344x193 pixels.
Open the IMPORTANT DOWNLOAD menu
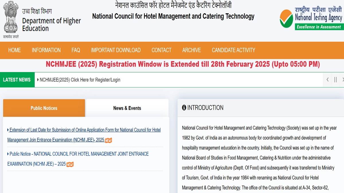point(116,50)
